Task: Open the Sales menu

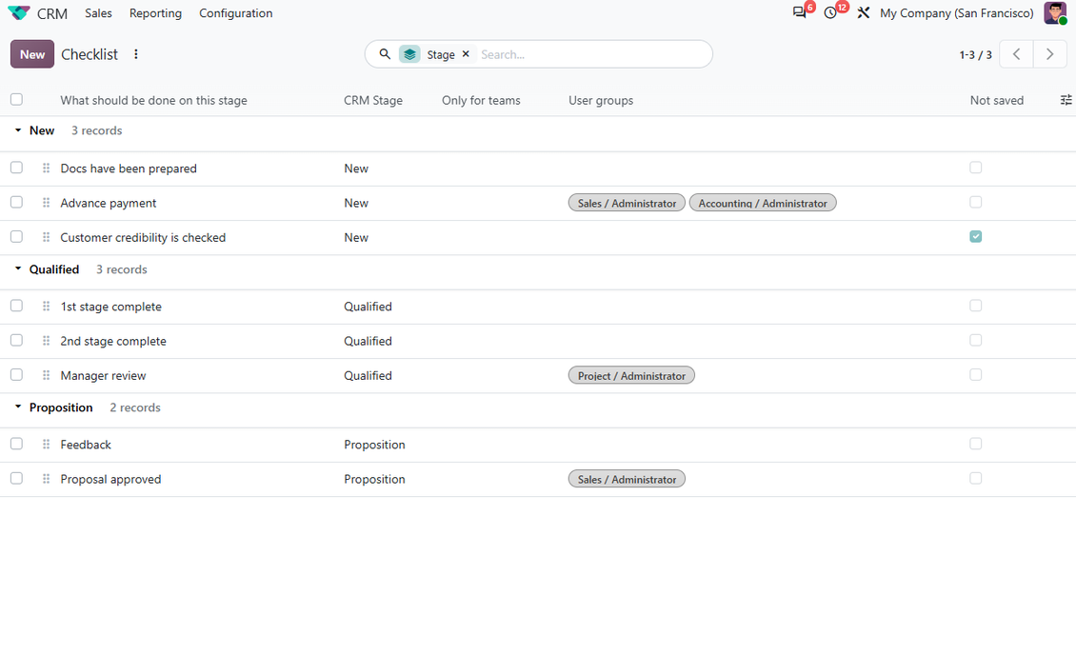Action: 98,13
